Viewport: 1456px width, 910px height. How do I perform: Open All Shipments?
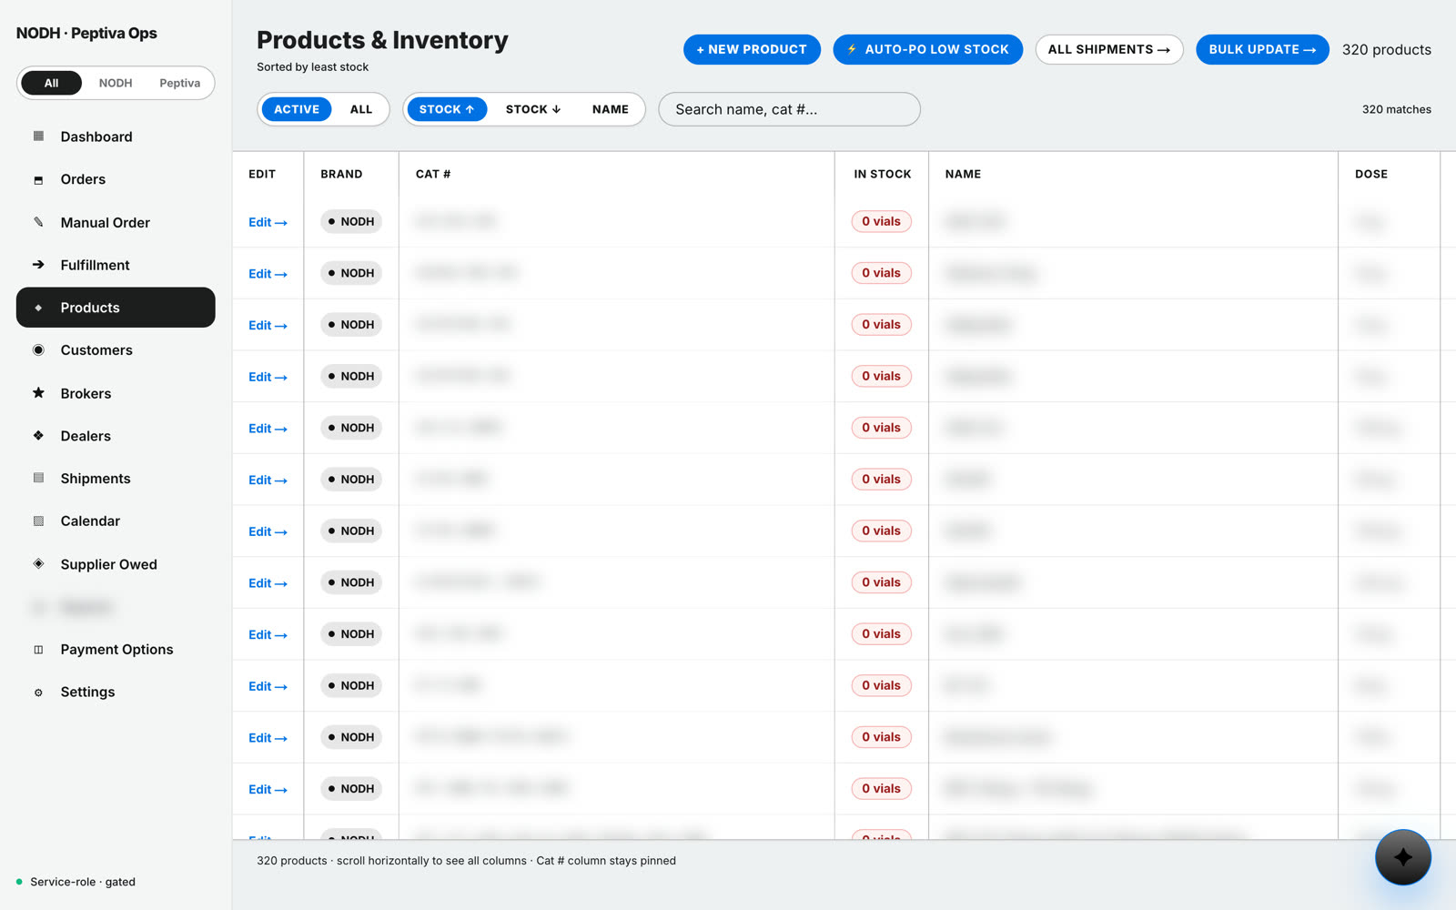coord(1109,49)
